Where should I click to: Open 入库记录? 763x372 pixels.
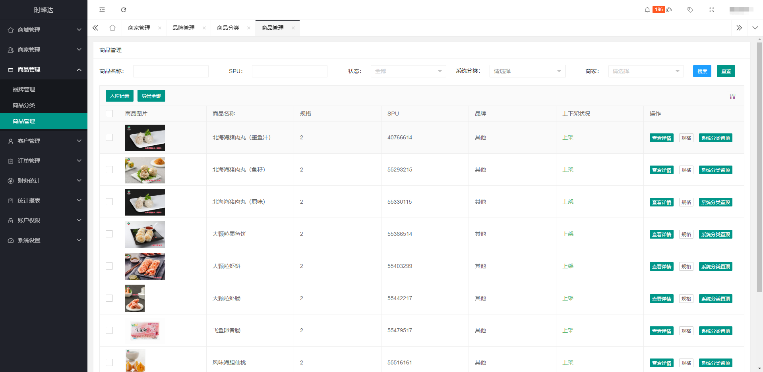tap(120, 96)
